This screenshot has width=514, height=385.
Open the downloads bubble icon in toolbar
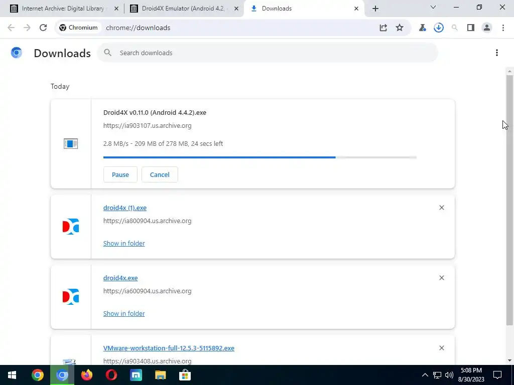439,28
